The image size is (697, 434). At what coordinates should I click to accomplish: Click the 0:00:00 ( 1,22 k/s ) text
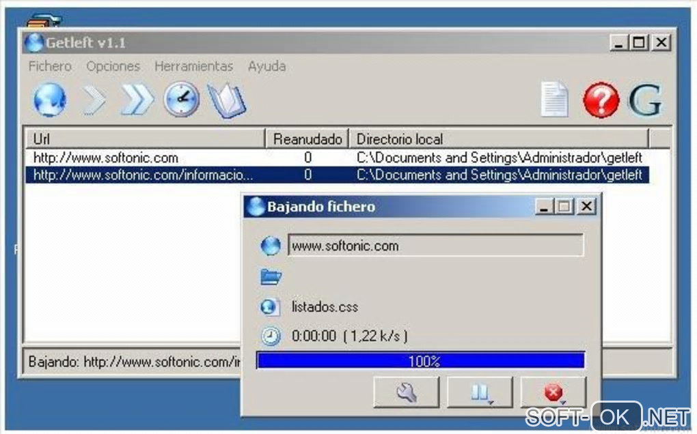pyautogui.click(x=349, y=336)
